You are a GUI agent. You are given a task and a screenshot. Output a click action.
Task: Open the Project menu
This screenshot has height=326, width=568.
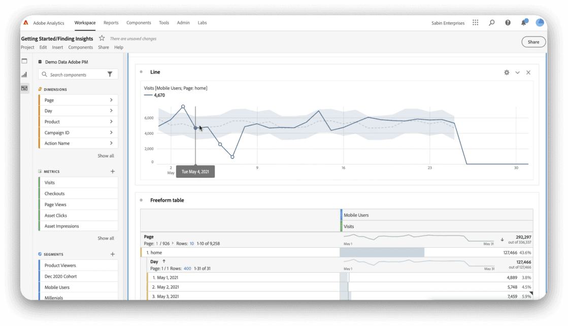coord(27,47)
